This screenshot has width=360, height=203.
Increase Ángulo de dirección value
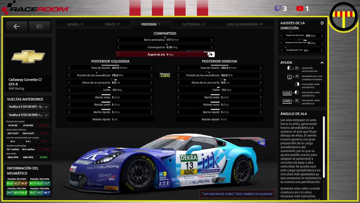click(322, 36)
